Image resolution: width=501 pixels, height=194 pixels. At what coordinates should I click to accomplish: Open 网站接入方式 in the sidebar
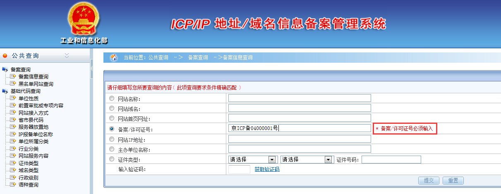coord(33,113)
